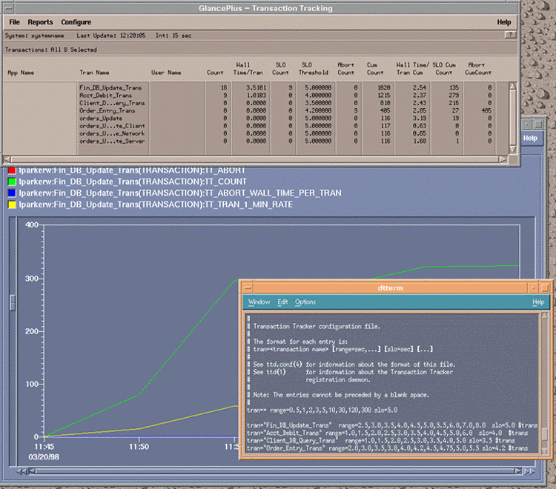
Task: Open the Window menu in dtterm
Action: point(259,302)
